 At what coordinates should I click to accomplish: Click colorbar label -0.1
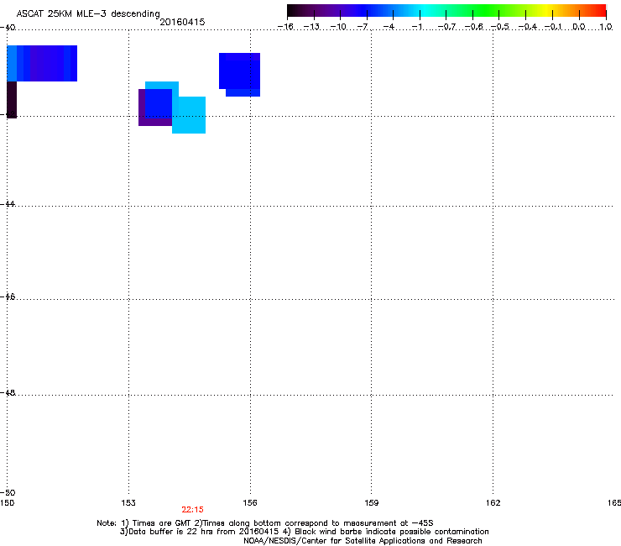click(553, 27)
